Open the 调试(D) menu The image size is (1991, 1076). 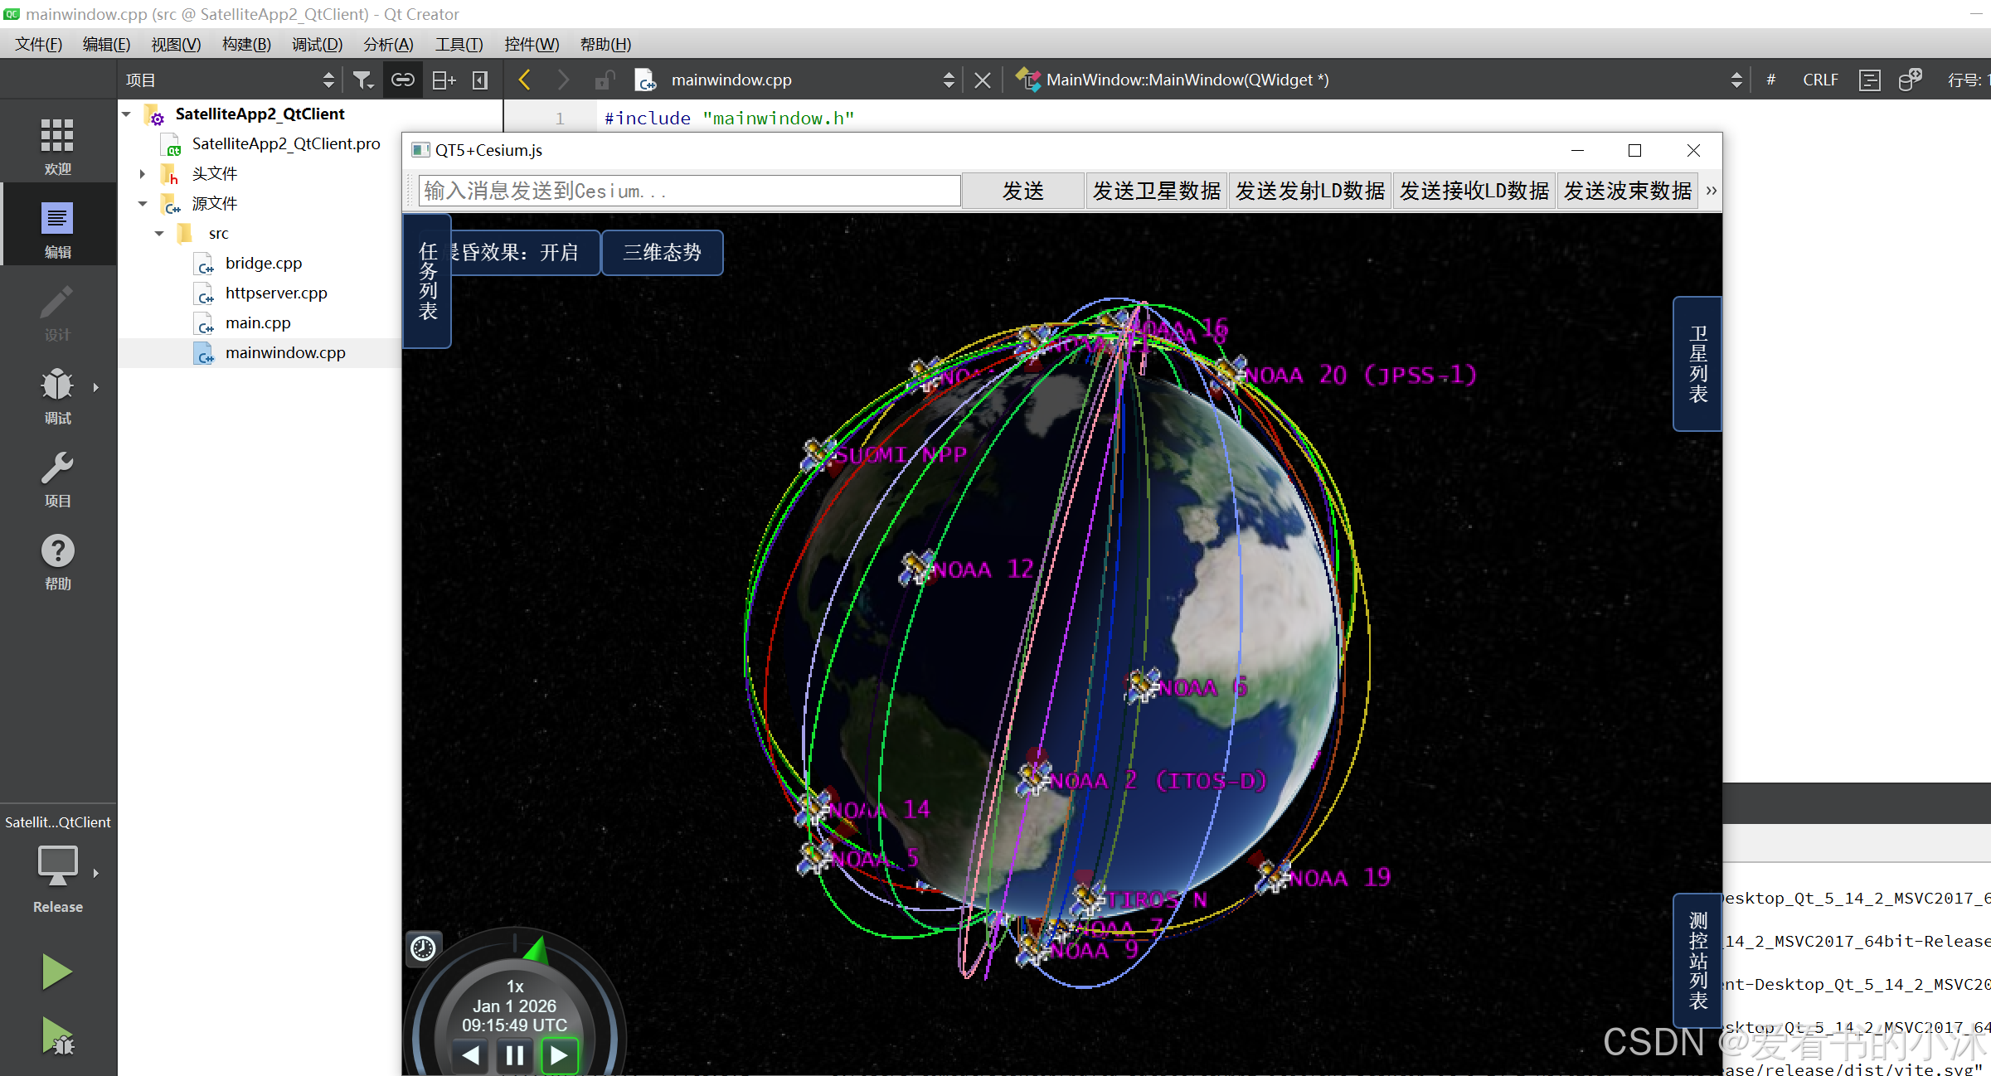coord(317,44)
